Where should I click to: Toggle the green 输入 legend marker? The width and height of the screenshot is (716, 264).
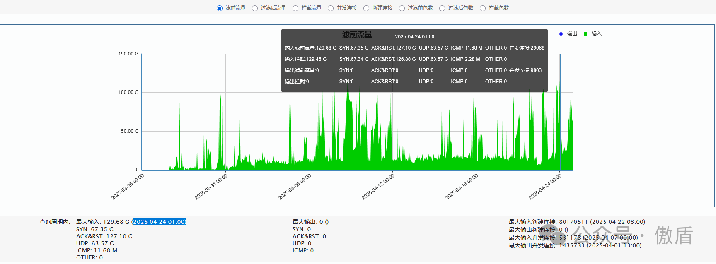click(x=585, y=34)
